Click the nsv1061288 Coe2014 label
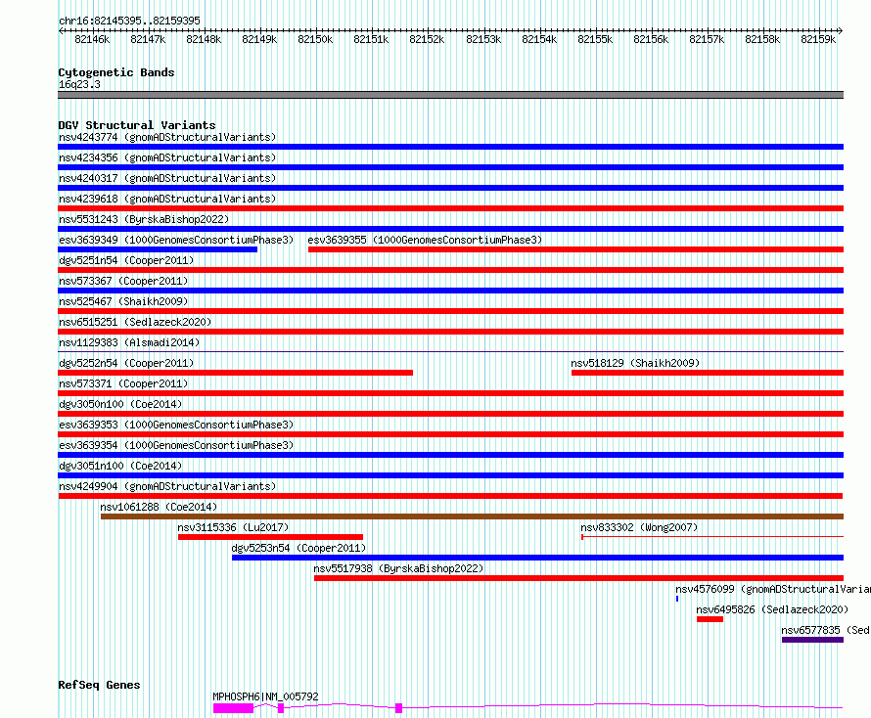This screenshot has width=871, height=718. [159, 507]
